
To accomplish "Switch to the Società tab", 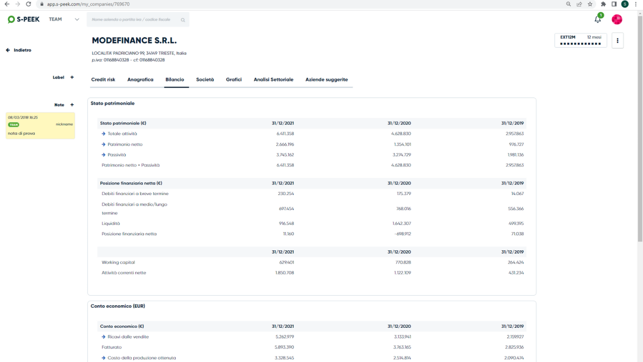I will 205,79.
